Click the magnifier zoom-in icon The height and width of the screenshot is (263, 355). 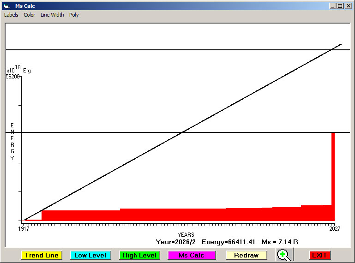point(283,255)
